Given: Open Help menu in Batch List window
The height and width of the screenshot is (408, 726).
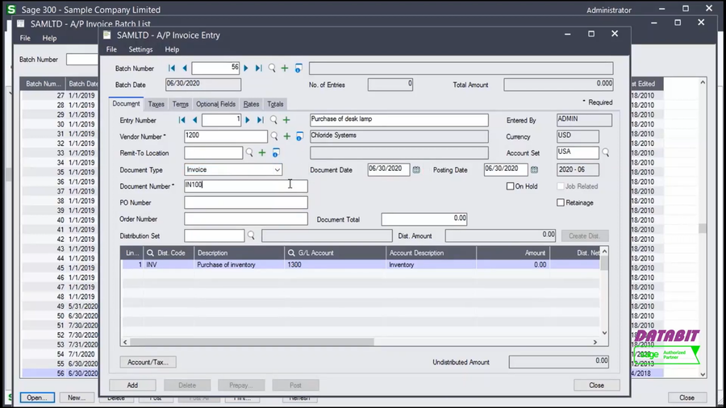Looking at the screenshot, I should (x=49, y=38).
